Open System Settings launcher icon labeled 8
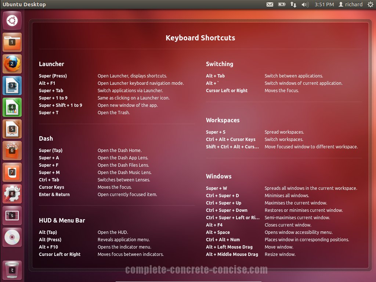Image resolution: width=376 pixels, height=282 pixels. [x=12, y=194]
